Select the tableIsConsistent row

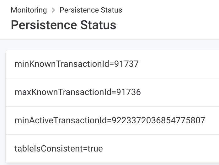tap(157, 148)
